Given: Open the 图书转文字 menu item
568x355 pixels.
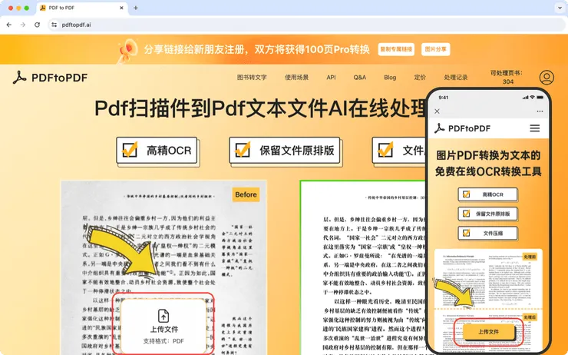Looking at the screenshot, I should coord(252,78).
